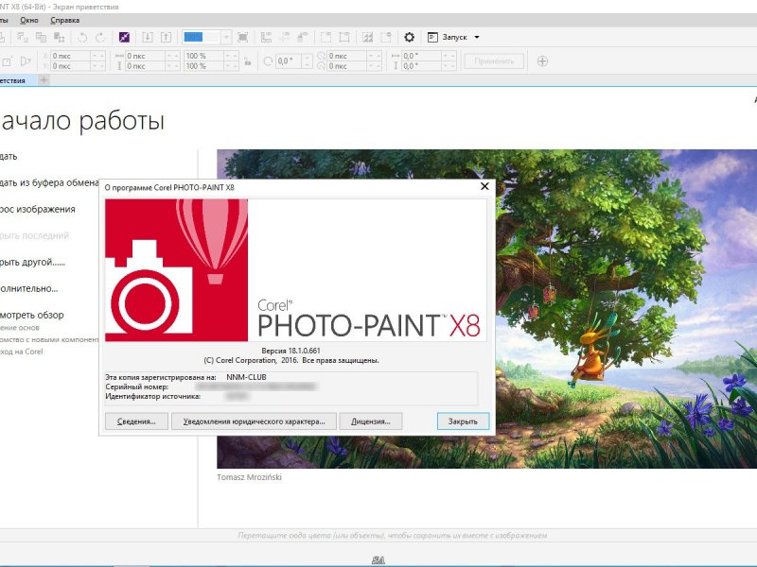
Task: Close the About dialog with the X
Action: click(x=484, y=186)
